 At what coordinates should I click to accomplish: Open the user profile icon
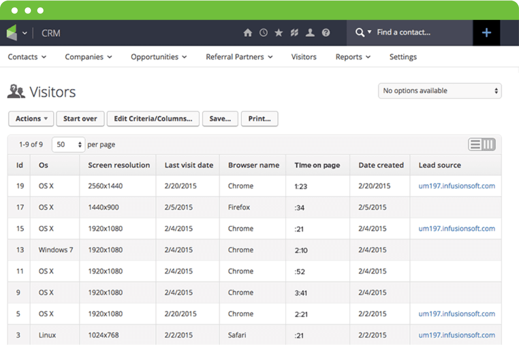point(310,33)
